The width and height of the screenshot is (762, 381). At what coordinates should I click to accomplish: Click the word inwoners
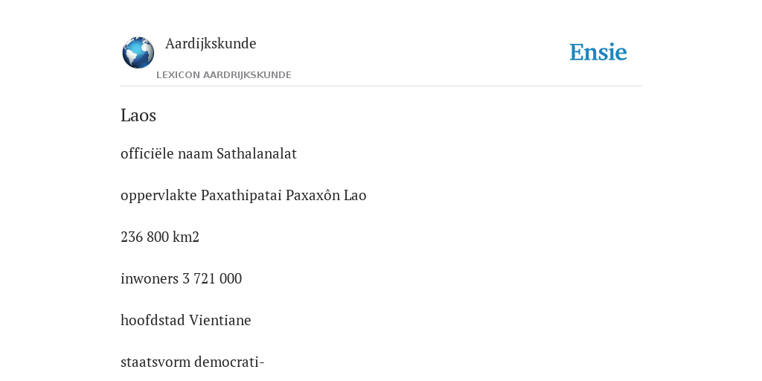pyautogui.click(x=150, y=279)
